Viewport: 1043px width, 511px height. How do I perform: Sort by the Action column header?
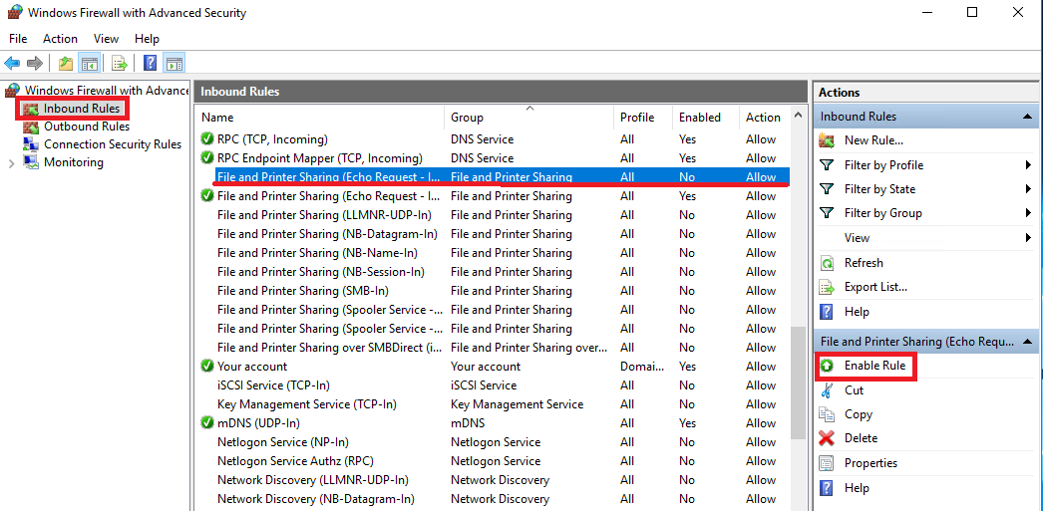(763, 117)
